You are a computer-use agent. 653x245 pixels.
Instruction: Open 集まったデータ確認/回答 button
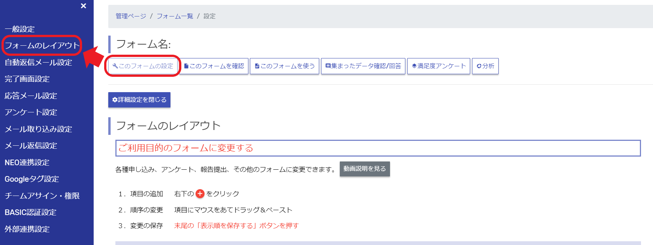[363, 66]
